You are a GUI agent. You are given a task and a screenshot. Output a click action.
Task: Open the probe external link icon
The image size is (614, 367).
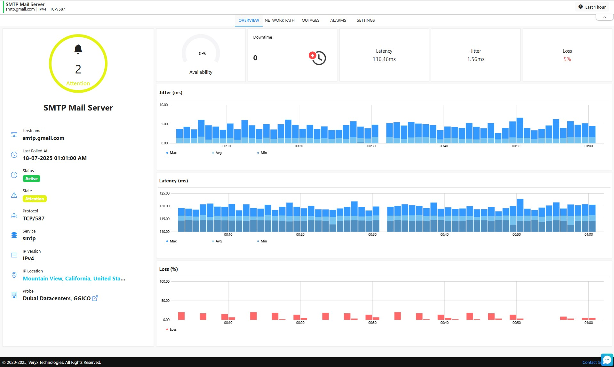point(95,298)
